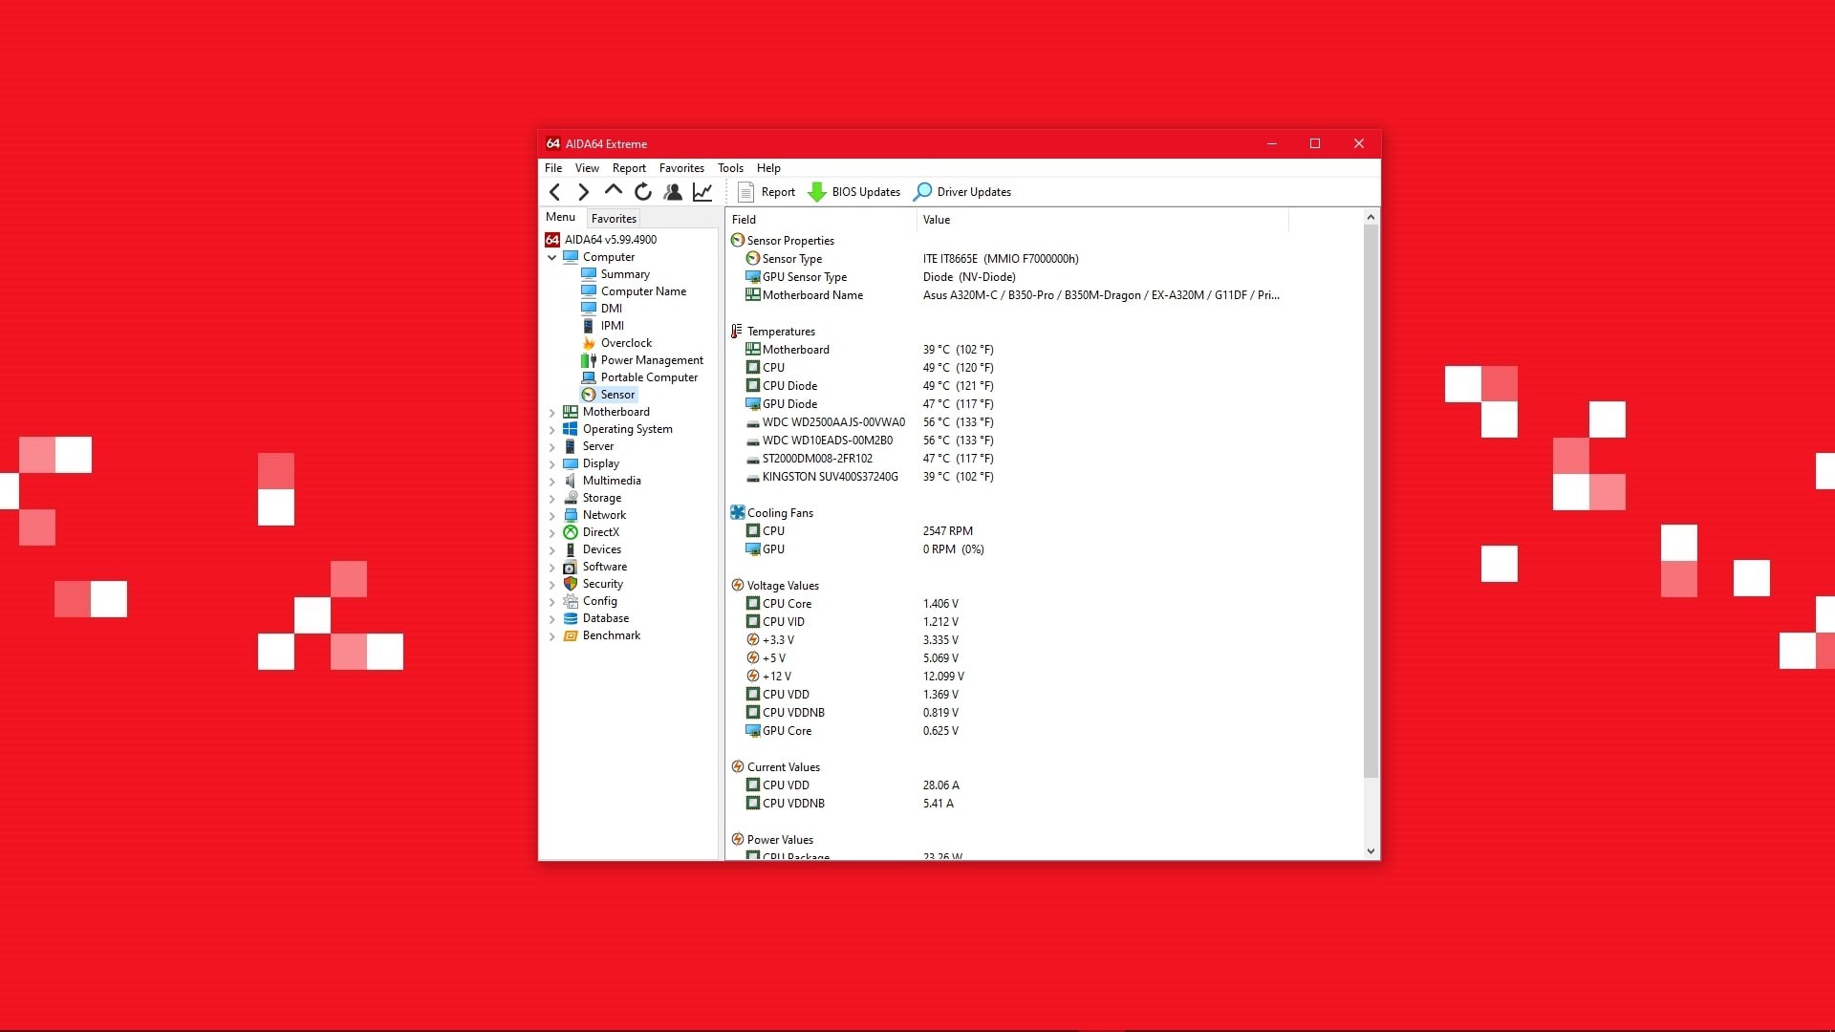Image resolution: width=1835 pixels, height=1032 pixels.
Task: Expand the Operating System node
Action: pos(552,430)
